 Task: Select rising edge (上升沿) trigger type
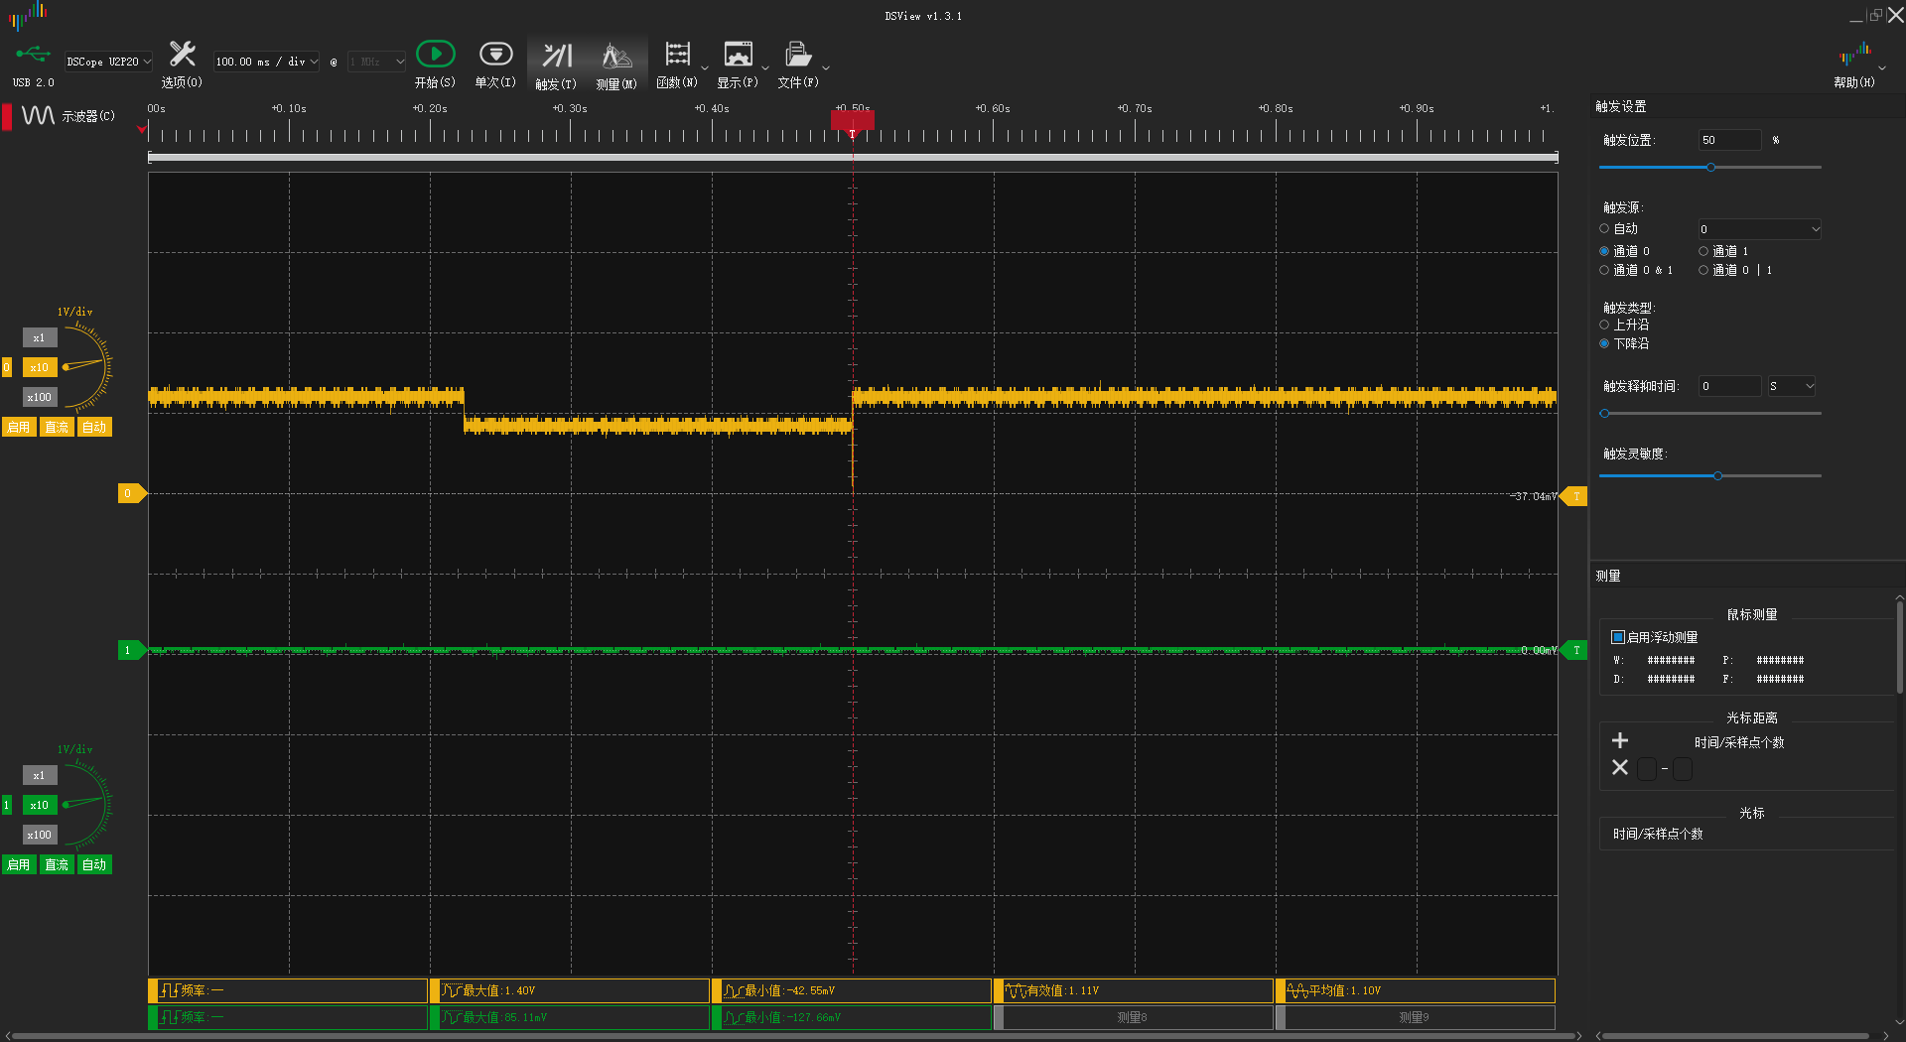point(1604,325)
